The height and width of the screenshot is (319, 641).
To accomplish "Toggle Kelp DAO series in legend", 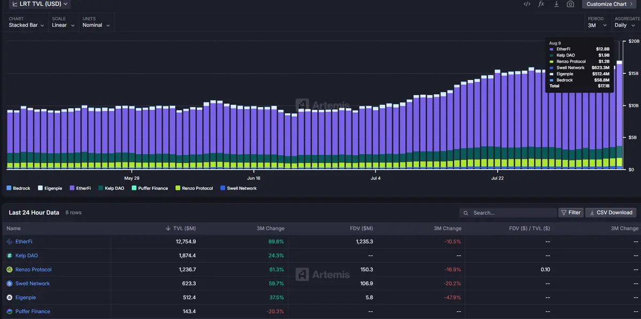I will [x=111, y=188].
